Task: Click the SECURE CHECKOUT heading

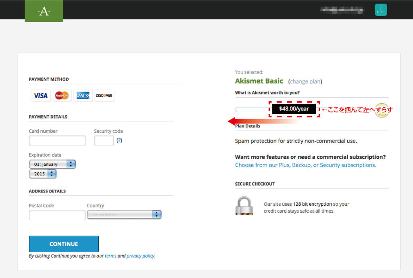Action: click(x=255, y=184)
